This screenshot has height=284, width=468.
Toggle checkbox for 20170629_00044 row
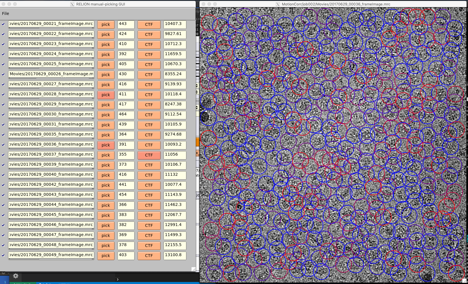(3, 205)
